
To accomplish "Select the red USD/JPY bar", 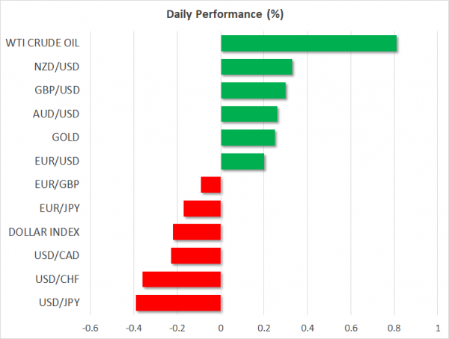I will [178, 302].
